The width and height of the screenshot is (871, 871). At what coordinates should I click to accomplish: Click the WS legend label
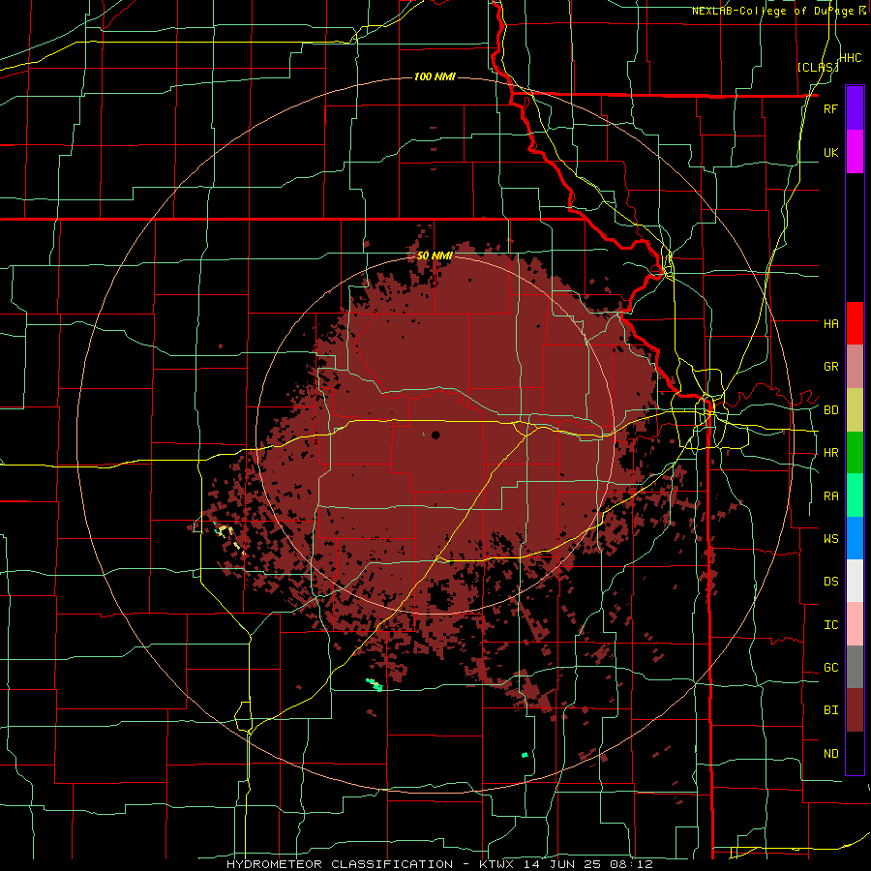click(x=830, y=538)
